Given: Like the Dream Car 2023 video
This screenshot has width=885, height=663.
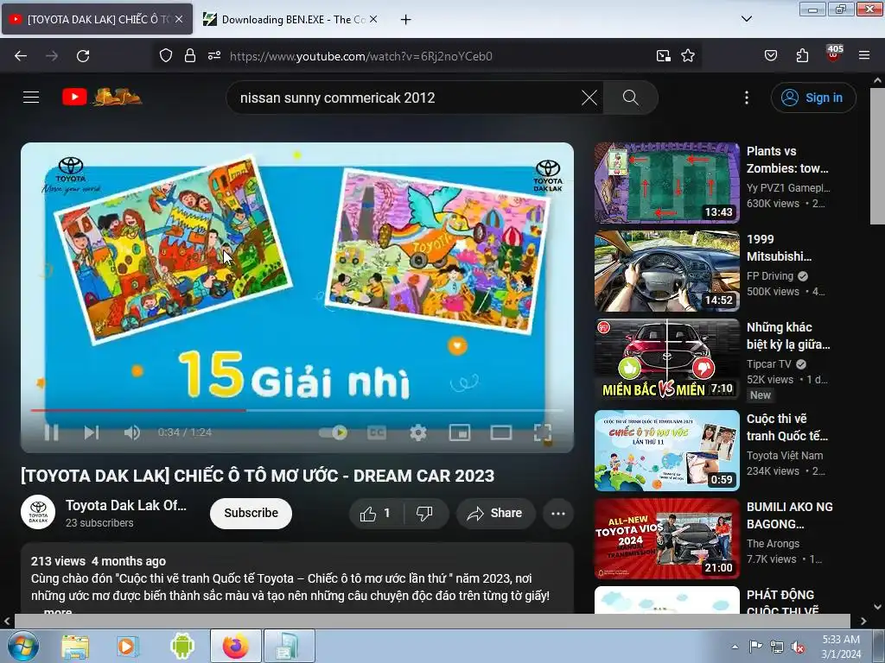Looking at the screenshot, I should pos(376,513).
